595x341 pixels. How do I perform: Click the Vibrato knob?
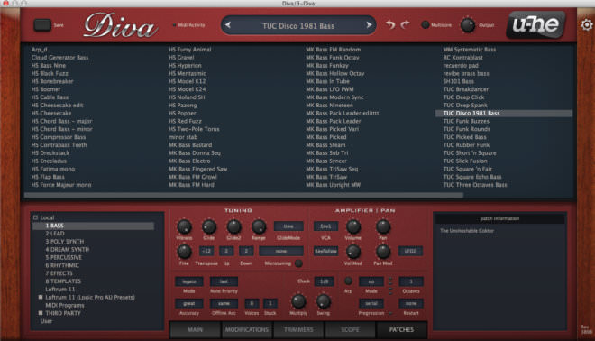[x=184, y=226]
